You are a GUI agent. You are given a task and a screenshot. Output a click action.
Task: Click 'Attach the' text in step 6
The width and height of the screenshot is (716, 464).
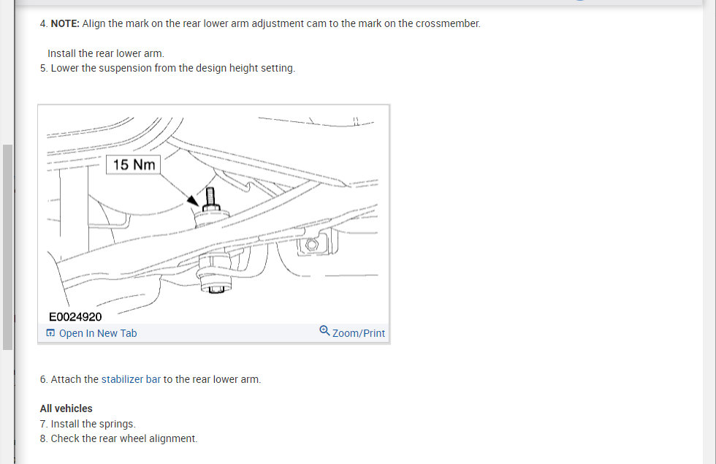pyautogui.click(x=75, y=379)
